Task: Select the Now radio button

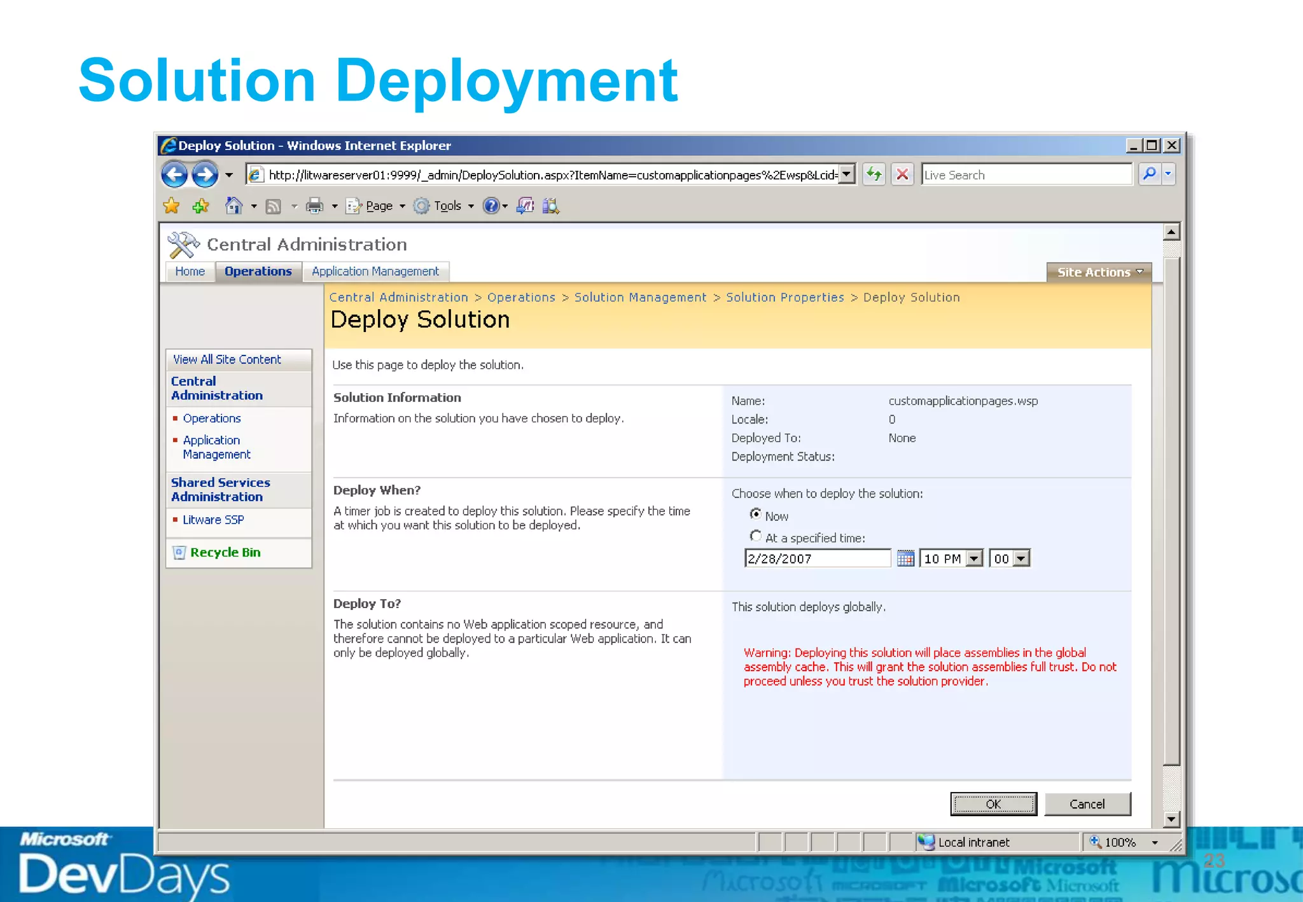Action: (755, 513)
